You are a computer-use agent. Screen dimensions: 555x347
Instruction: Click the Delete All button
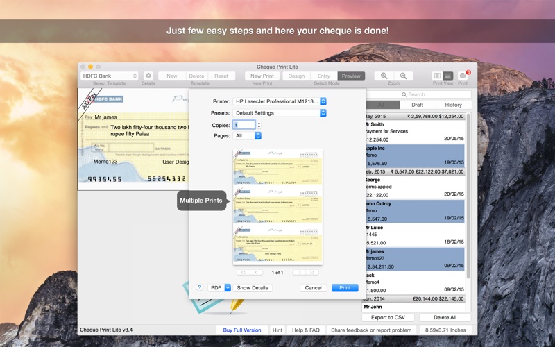pyautogui.click(x=445, y=317)
